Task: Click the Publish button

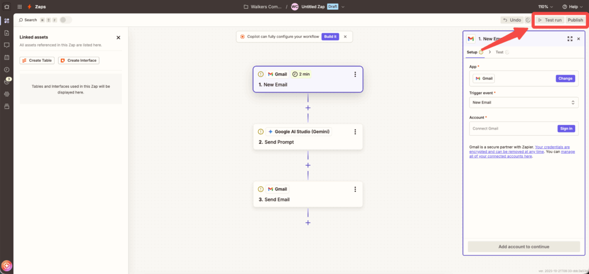Action: pyautogui.click(x=575, y=20)
